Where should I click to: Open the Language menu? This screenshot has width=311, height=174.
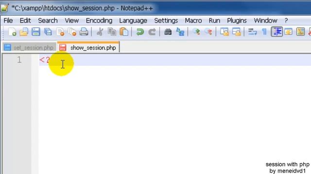click(133, 20)
